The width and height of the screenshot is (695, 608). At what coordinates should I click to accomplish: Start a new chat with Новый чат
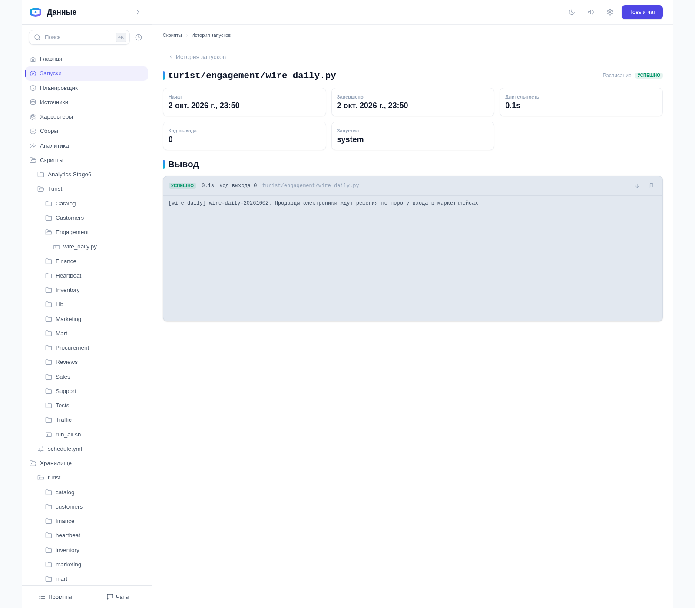point(642,12)
